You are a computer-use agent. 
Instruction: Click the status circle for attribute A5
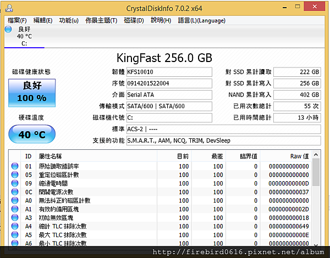(15, 235)
